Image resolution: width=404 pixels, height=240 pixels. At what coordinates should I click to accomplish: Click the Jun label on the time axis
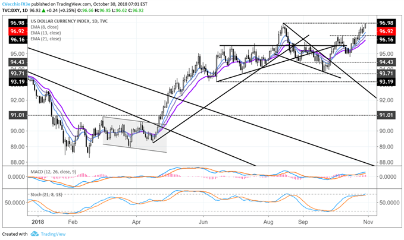coord(203,222)
